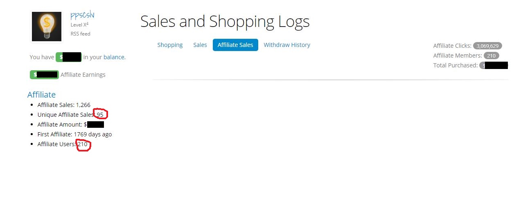The image size is (523, 207).
Task: Click the circled Affiliate Users 210 value
Action: click(83, 144)
